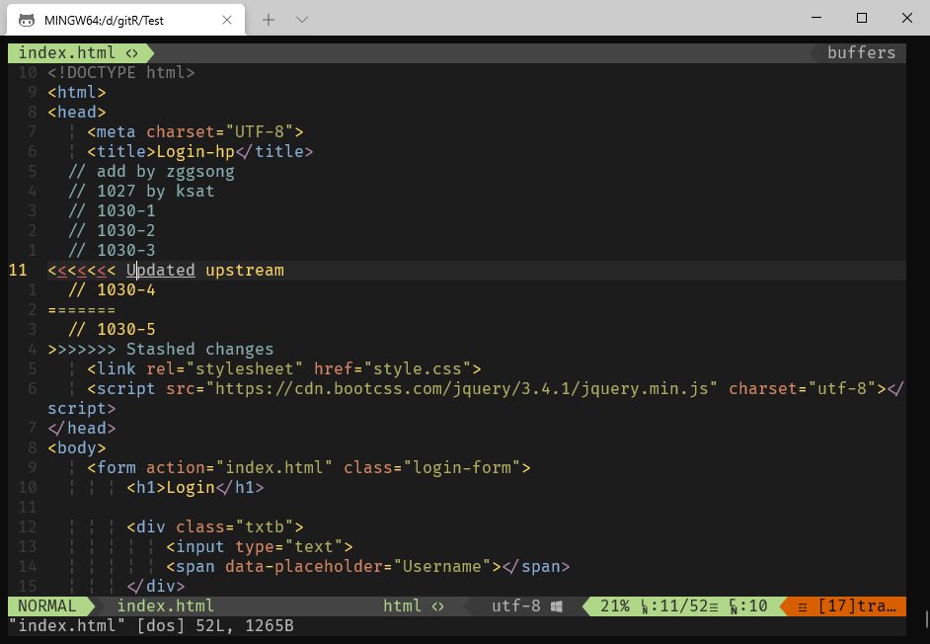Select the index.html buffer tab in tabline
The image size is (930, 644).
tap(65, 52)
